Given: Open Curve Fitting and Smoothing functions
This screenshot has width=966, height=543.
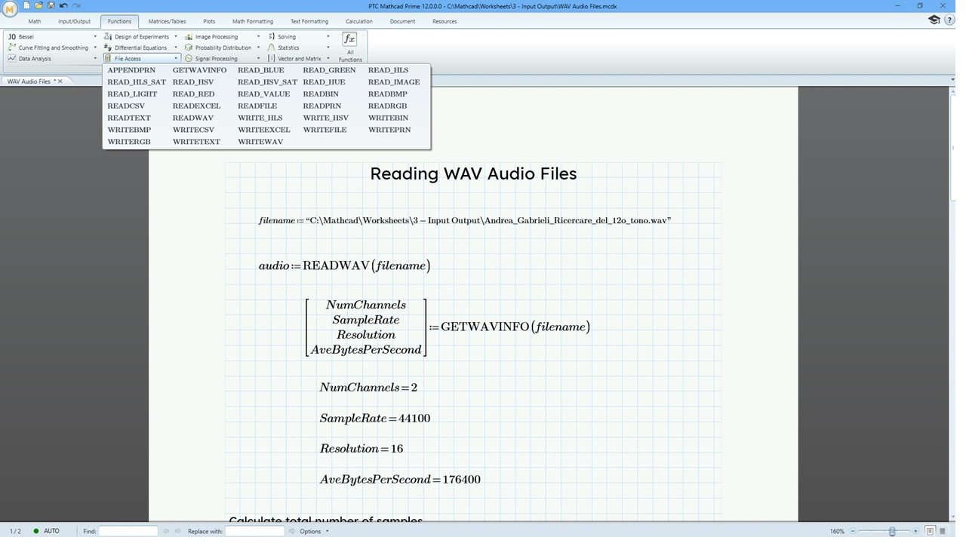Looking at the screenshot, I should 53,48.
